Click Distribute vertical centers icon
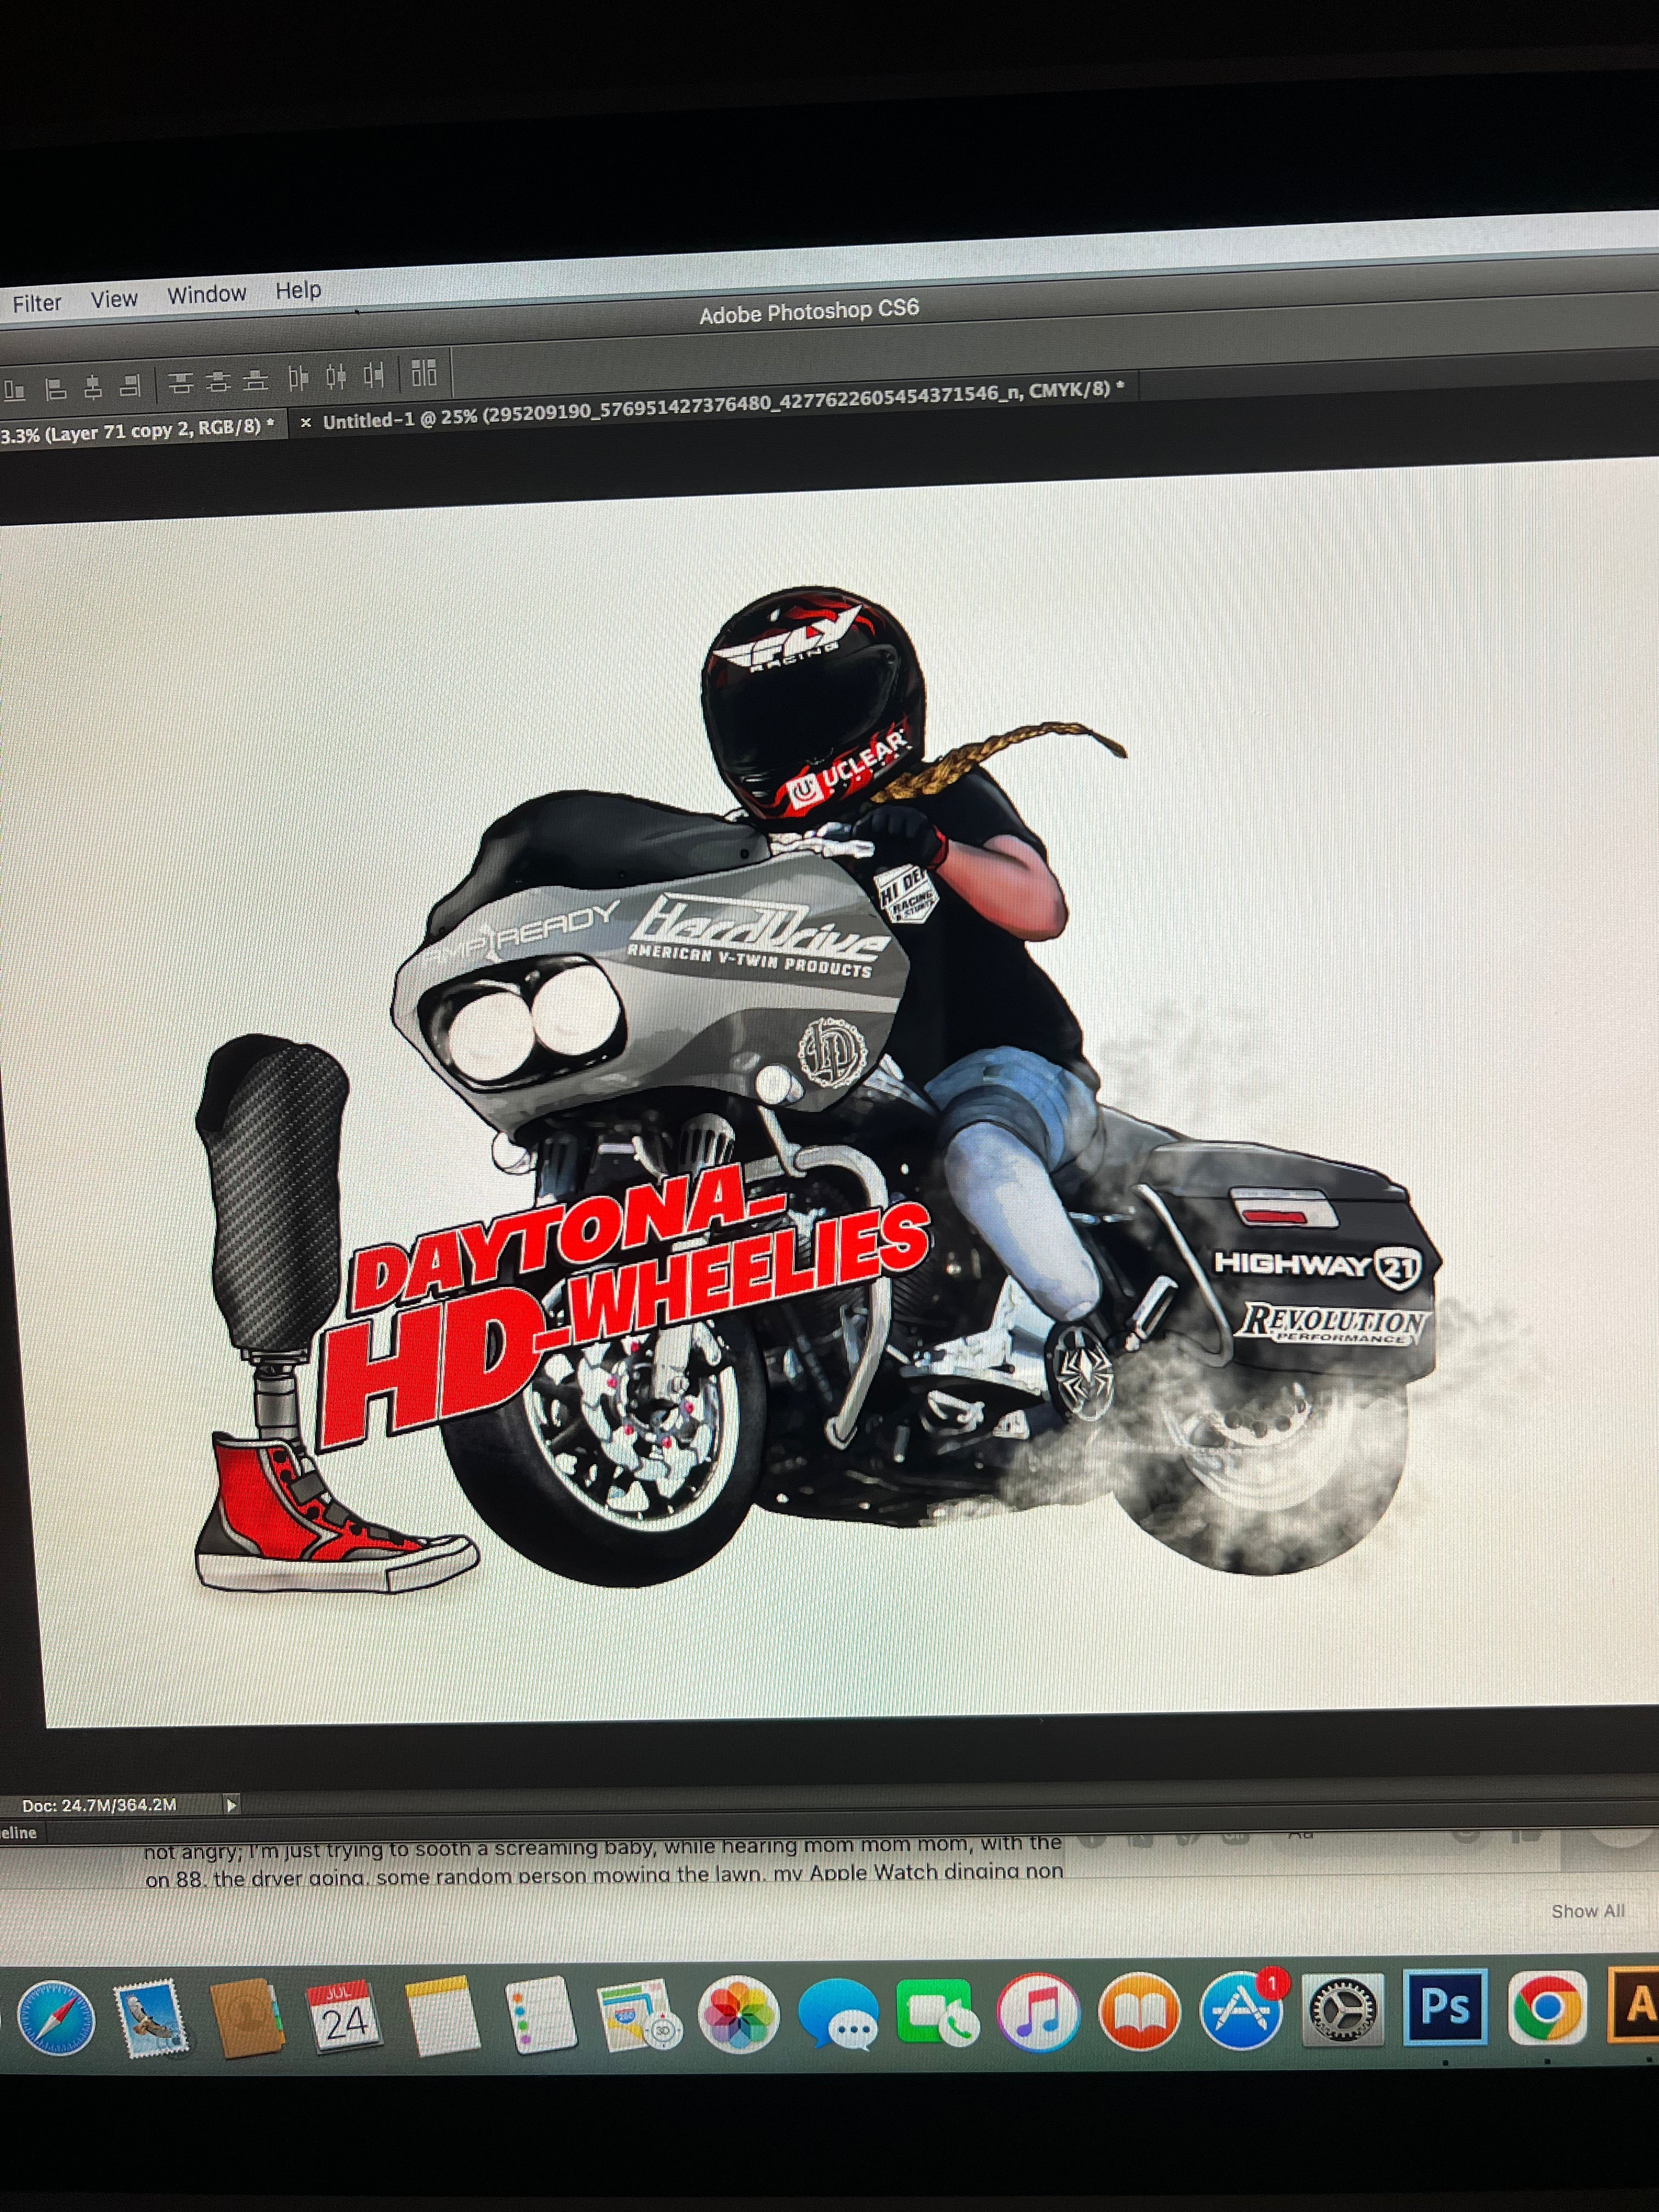1659x2212 pixels. point(219,381)
